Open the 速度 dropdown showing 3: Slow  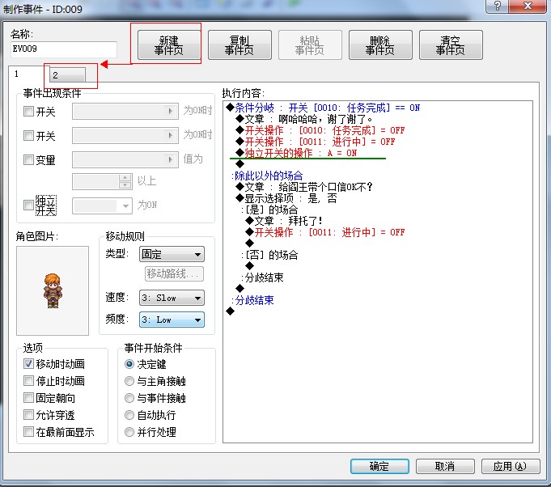172,298
